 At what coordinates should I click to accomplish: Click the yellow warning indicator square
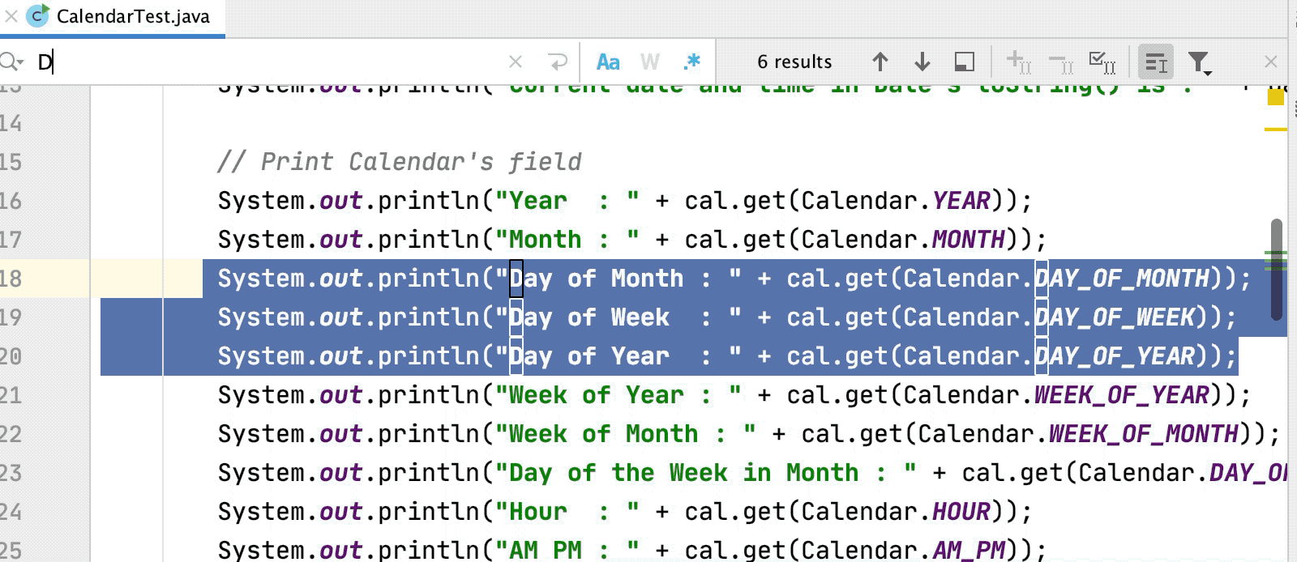click(1275, 97)
